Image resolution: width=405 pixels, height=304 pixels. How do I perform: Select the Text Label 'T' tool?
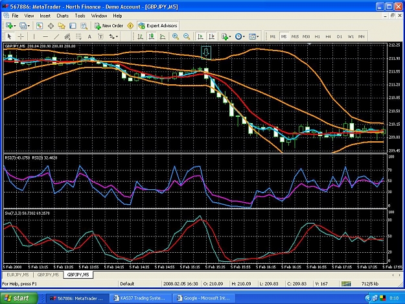pyautogui.click(x=100, y=37)
